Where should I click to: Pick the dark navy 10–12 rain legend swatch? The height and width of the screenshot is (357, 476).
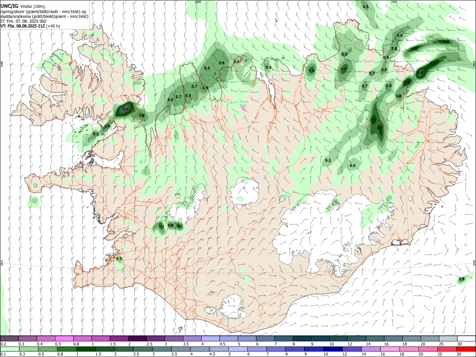(x=332, y=349)
